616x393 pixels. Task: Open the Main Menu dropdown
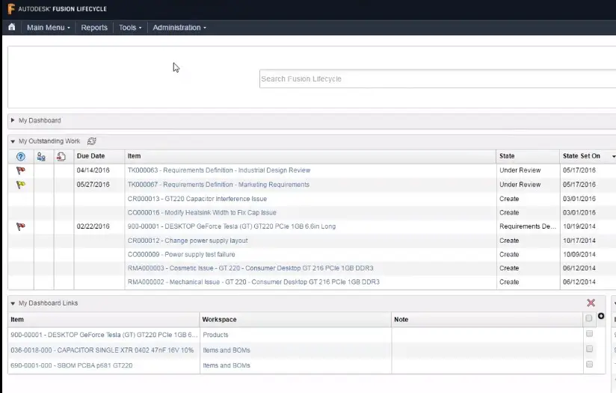pos(49,28)
